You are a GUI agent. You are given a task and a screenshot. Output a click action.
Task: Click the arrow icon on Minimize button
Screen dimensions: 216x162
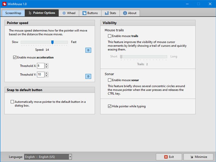[192, 157]
